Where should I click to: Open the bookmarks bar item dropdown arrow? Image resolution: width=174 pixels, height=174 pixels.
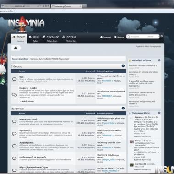coord(15,11)
